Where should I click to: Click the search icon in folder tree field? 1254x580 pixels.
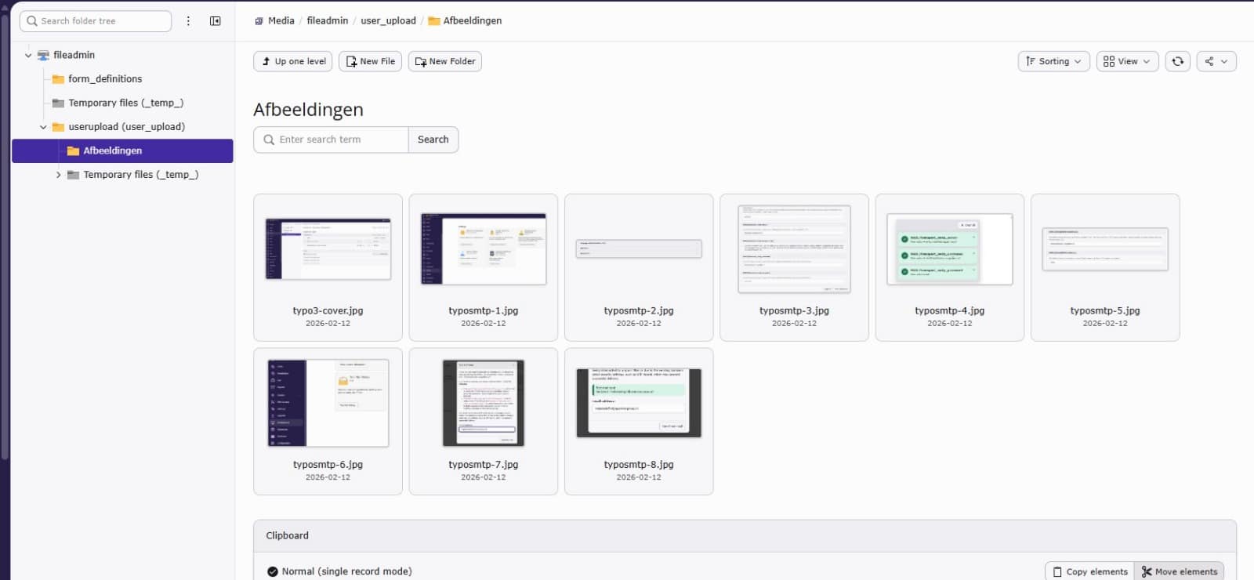[32, 21]
